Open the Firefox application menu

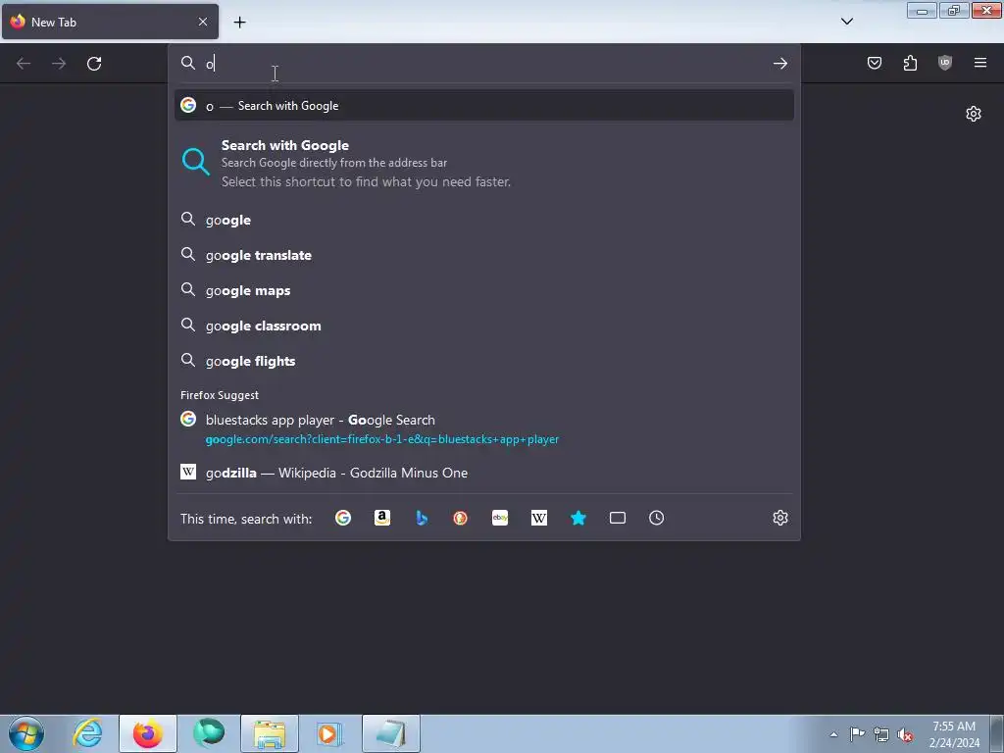click(x=980, y=63)
